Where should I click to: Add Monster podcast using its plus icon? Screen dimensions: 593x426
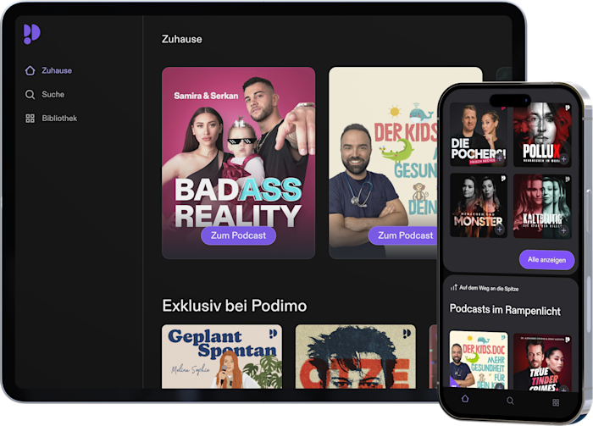[x=500, y=230]
